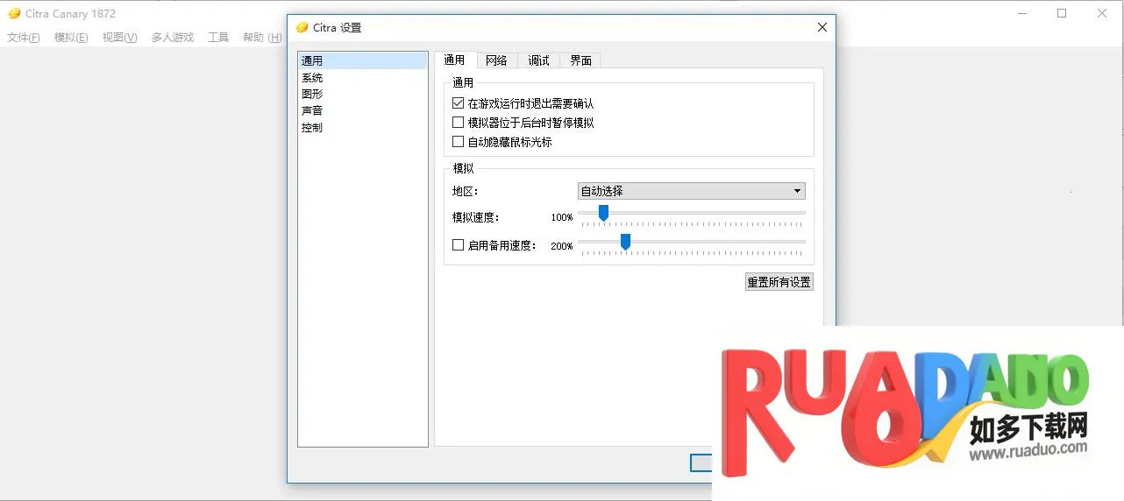The image size is (1124, 501).
Task: Open the 文件(F) menu
Action: pos(24,38)
